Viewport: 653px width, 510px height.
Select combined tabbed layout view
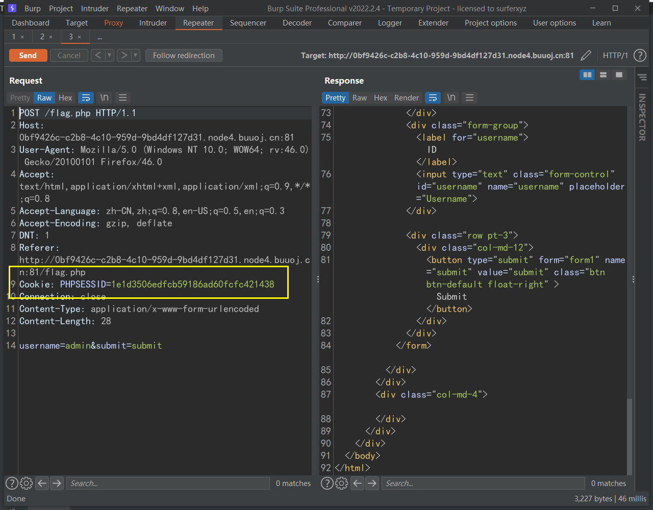(619, 75)
